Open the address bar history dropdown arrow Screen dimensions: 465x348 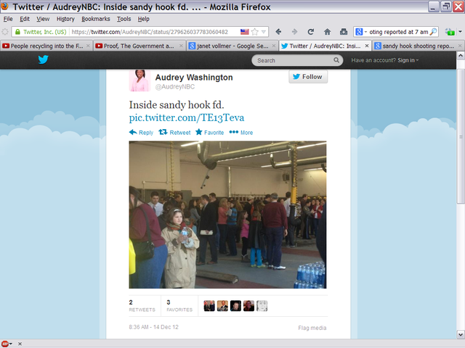pyautogui.click(x=264, y=32)
